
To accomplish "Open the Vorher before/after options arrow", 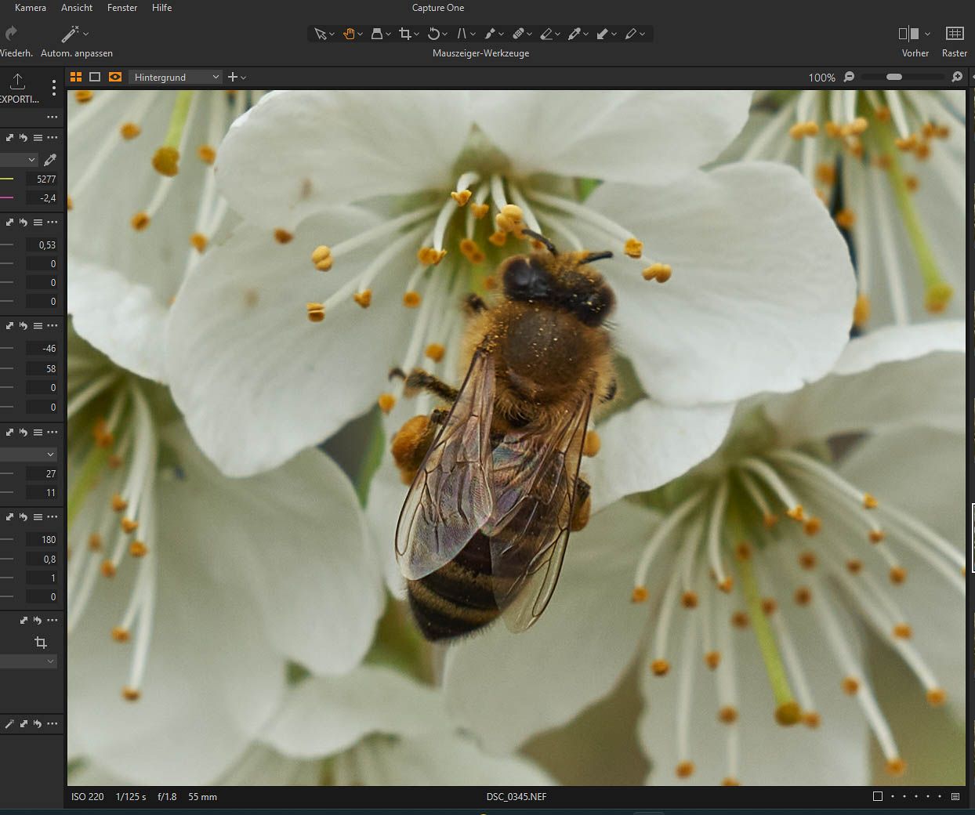I will click(x=928, y=34).
